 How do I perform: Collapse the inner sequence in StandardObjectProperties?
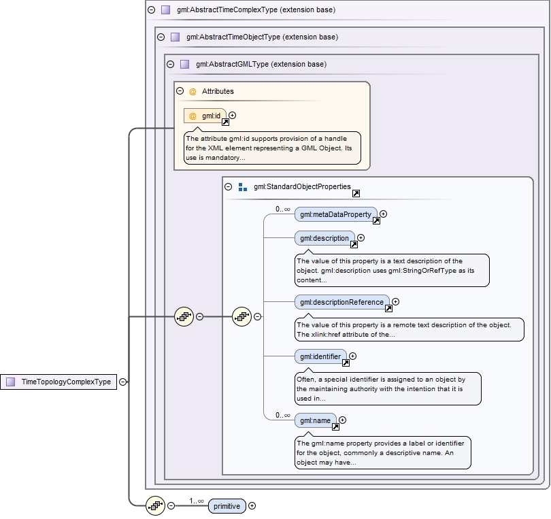click(x=258, y=316)
